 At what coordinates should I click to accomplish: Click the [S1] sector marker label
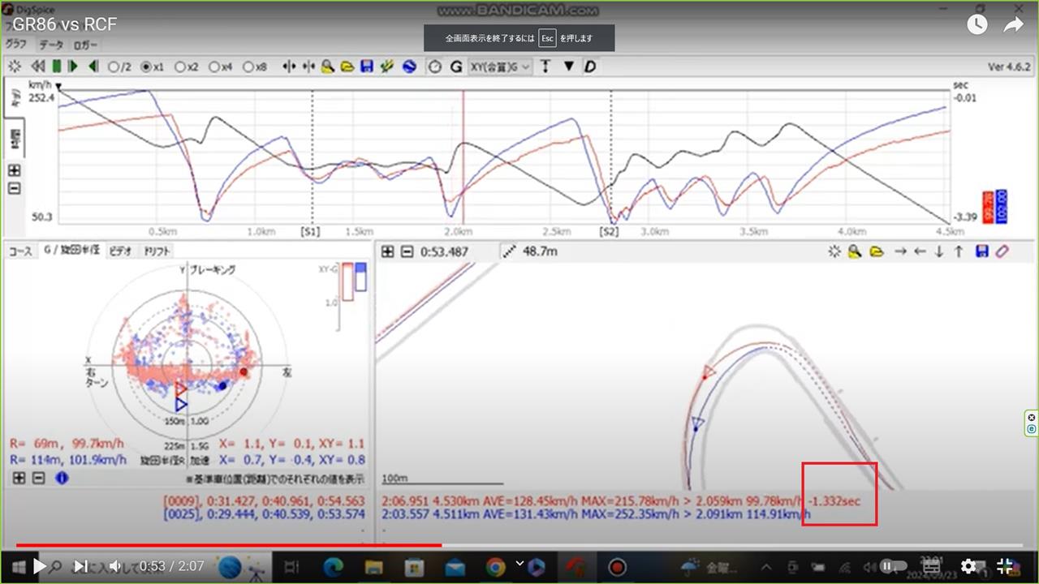pos(311,232)
